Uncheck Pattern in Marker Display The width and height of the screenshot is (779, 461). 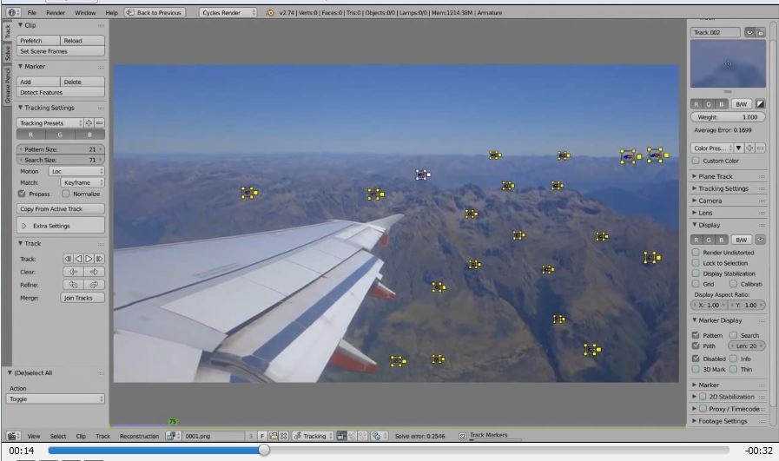[696, 335]
